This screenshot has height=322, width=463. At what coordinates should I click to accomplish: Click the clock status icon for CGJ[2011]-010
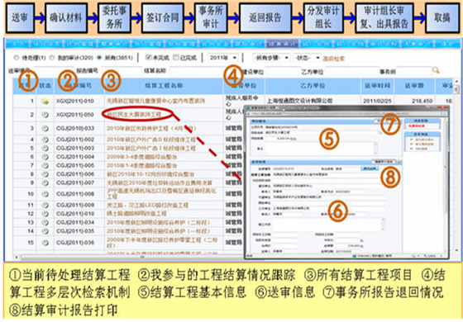coord(45,214)
